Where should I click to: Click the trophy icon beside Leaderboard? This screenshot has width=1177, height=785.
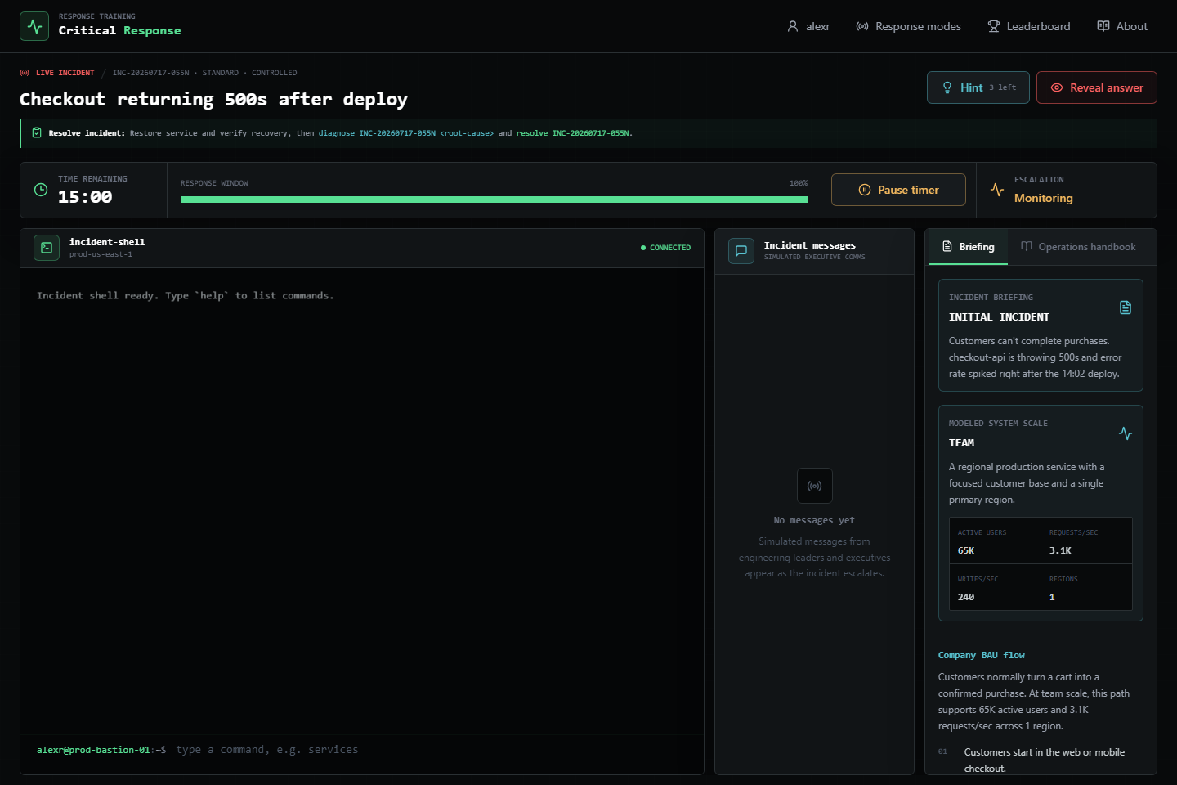994,26
